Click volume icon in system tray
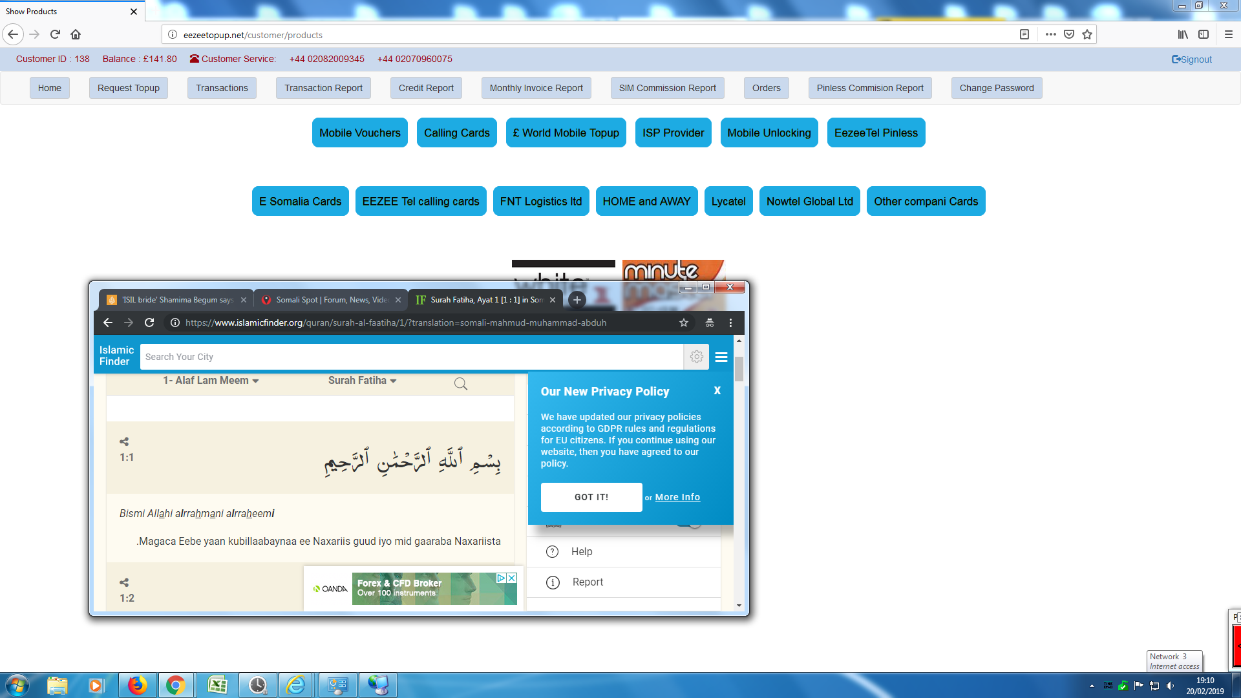The image size is (1241, 698). (1171, 686)
